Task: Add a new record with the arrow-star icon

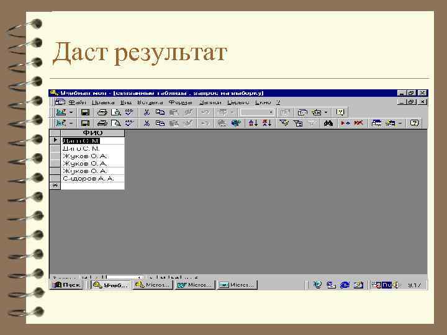Action: [x=345, y=123]
